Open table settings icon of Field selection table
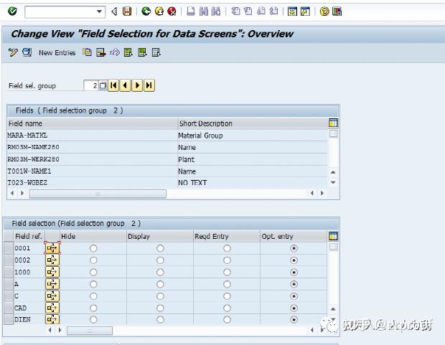The width and height of the screenshot is (445, 345). 333,236
